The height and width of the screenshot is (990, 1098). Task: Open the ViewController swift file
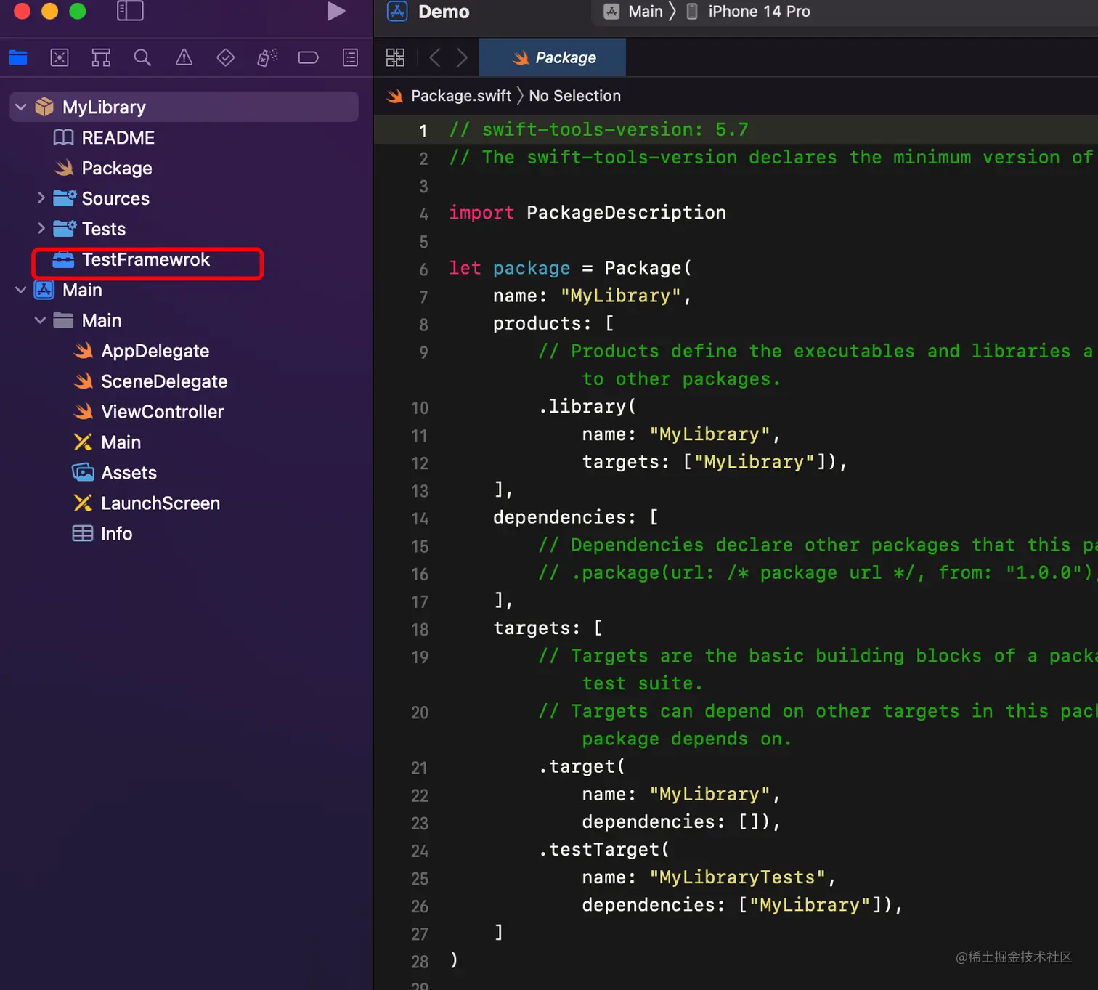[162, 412]
